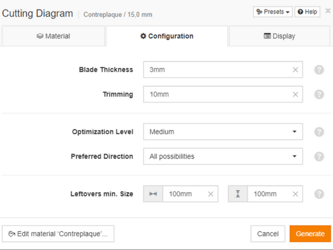This screenshot has width=333, height=250.
Task: Show help for Trimming setting
Action: point(319,94)
